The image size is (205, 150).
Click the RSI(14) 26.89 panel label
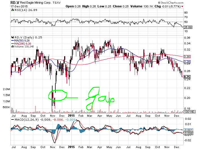click(26, 10)
